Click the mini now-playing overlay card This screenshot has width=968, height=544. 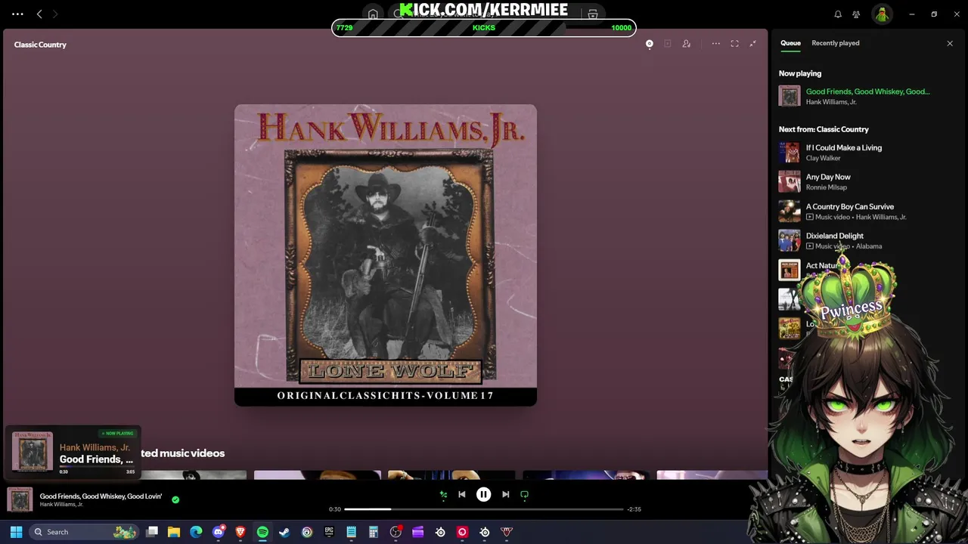(x=73, y=453)
